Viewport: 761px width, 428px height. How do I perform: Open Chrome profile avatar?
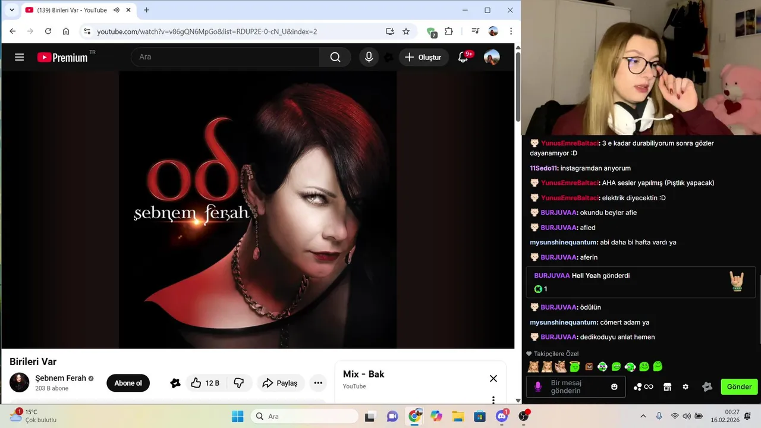493,31
